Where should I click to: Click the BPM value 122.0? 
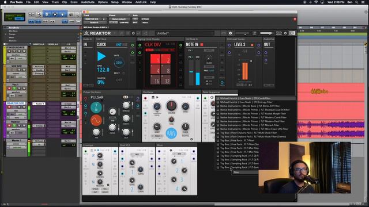tap(103, 70)
